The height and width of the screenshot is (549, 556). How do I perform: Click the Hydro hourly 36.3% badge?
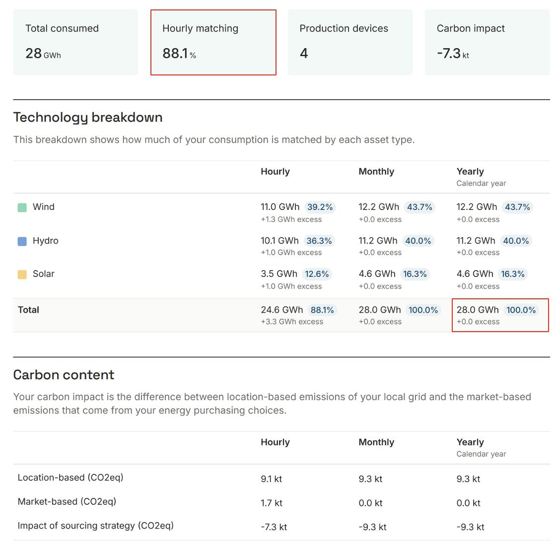(319, 241)
